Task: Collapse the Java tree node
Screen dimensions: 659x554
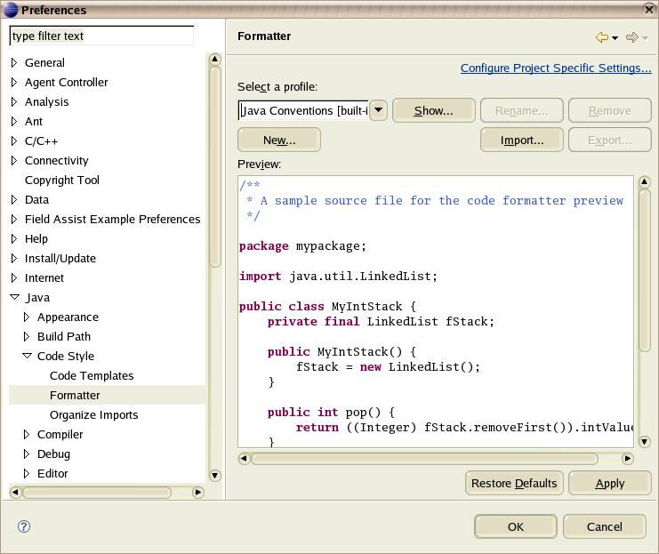Action: click(14, 298)
